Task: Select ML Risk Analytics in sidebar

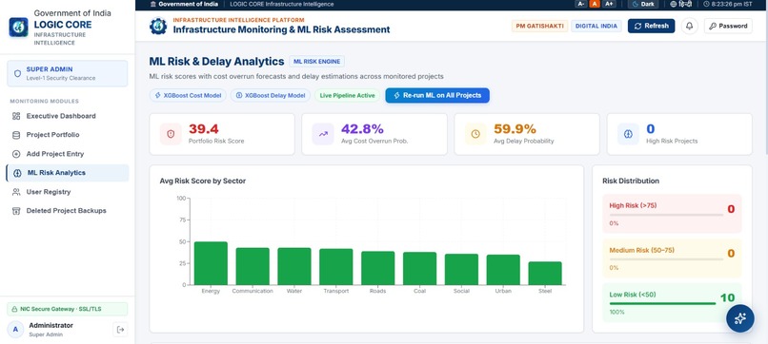Action: [x=67, y=173]
